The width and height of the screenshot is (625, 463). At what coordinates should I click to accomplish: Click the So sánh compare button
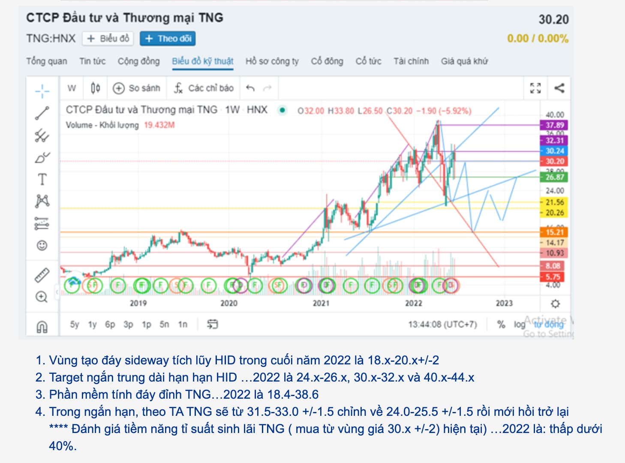[x=137, y=88]
